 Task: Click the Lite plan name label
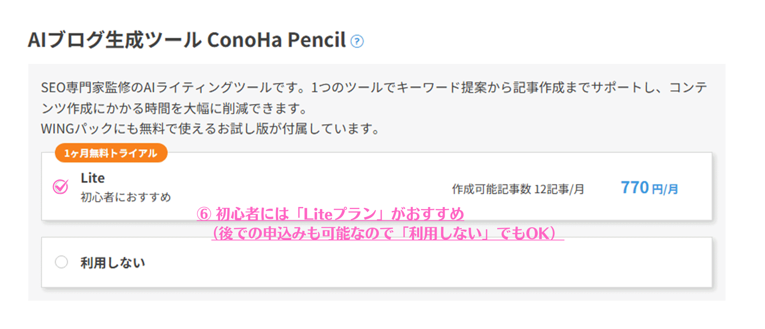pos(92,178)
